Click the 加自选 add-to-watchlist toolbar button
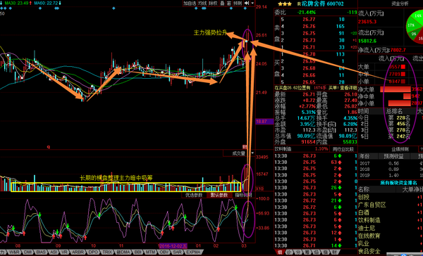Viewport: 423px width, 256px height. click(190, 4)
